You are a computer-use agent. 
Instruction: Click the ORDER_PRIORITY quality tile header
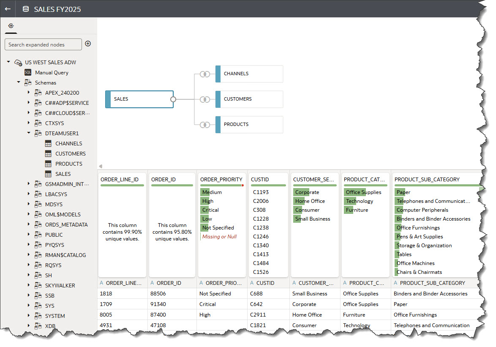click(221, 179)
